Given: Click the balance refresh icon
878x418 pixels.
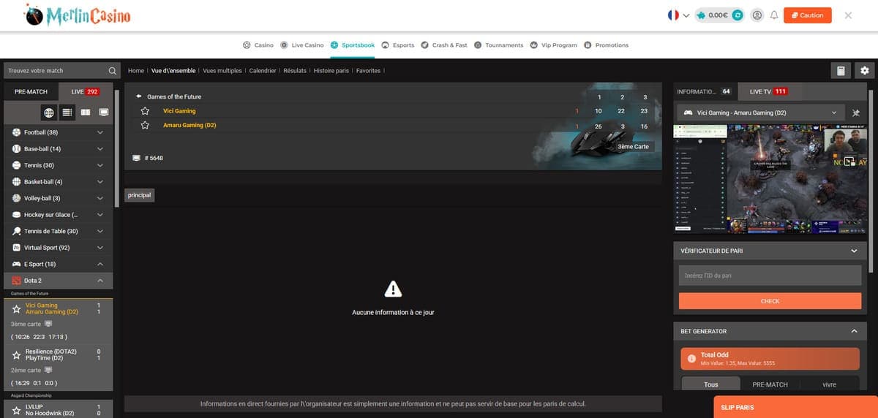Looking at the screenshot, I should (738, 15).
